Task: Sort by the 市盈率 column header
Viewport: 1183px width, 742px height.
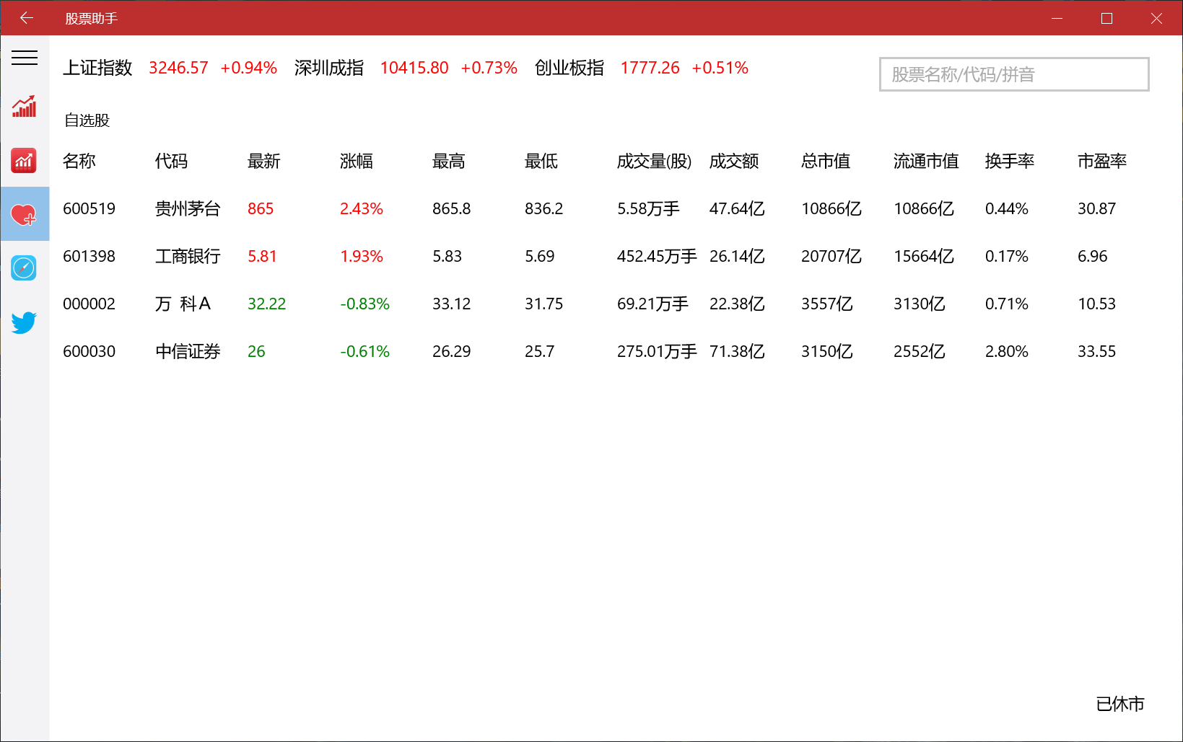Action: 1101,162
